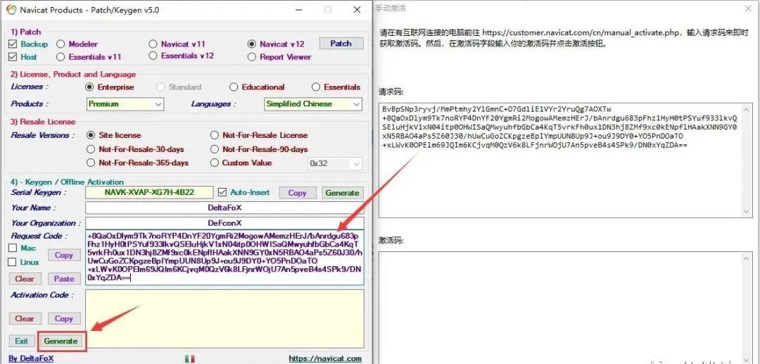The image size is (760, 364).
Task: Toggle the Backup checkbox
Action: (x=13, y=44)
